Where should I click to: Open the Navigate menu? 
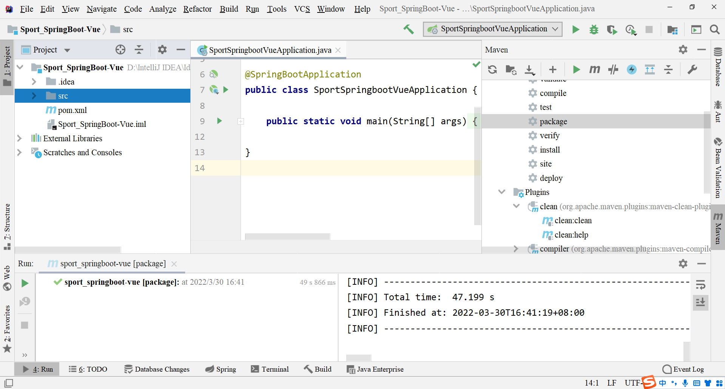click(x=102, y=9)
